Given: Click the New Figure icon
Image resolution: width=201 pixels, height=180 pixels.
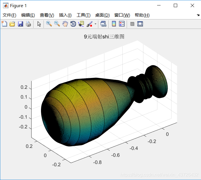Looking at the screenshot, I should point(4,24).
